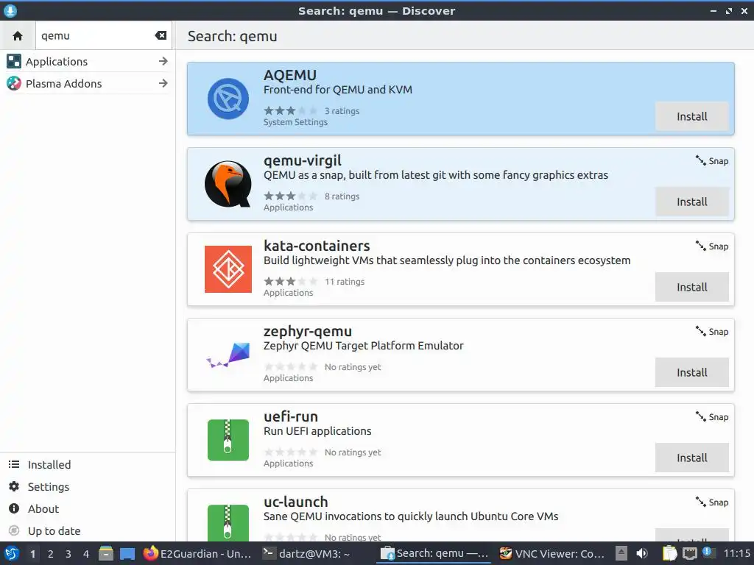754x565 pixels.
Task: Open the kata-containers title
Action: [x=317, y=246]
